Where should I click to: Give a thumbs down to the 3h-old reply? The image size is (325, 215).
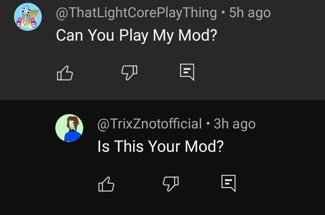coord(170,183)
